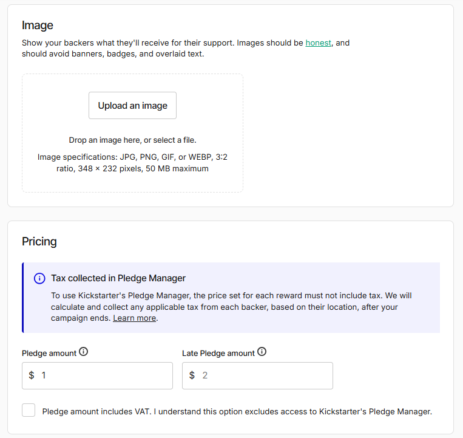Click the Tax collected in Pledge Manager heading
The width and height of the screenshot is (463, 438).
[x=118, y=278]
